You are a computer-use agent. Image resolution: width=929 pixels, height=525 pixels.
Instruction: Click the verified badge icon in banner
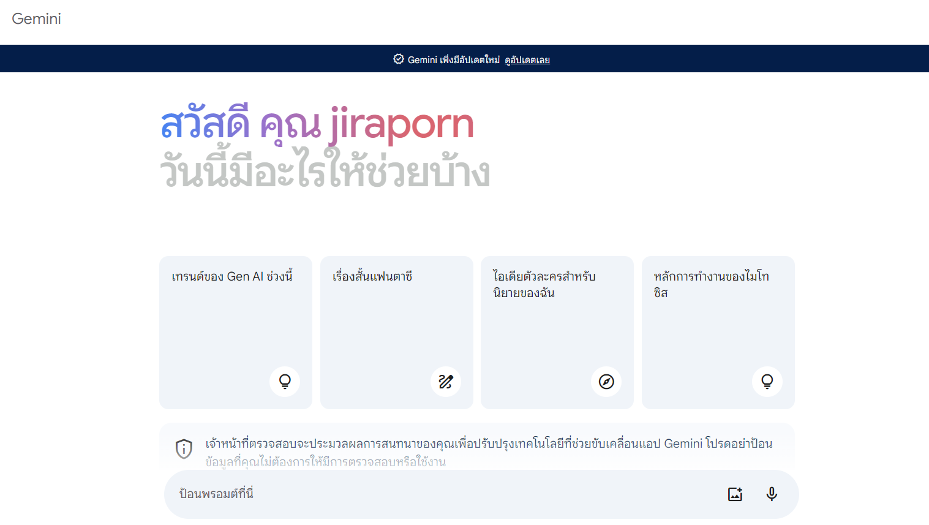point(399,59)
